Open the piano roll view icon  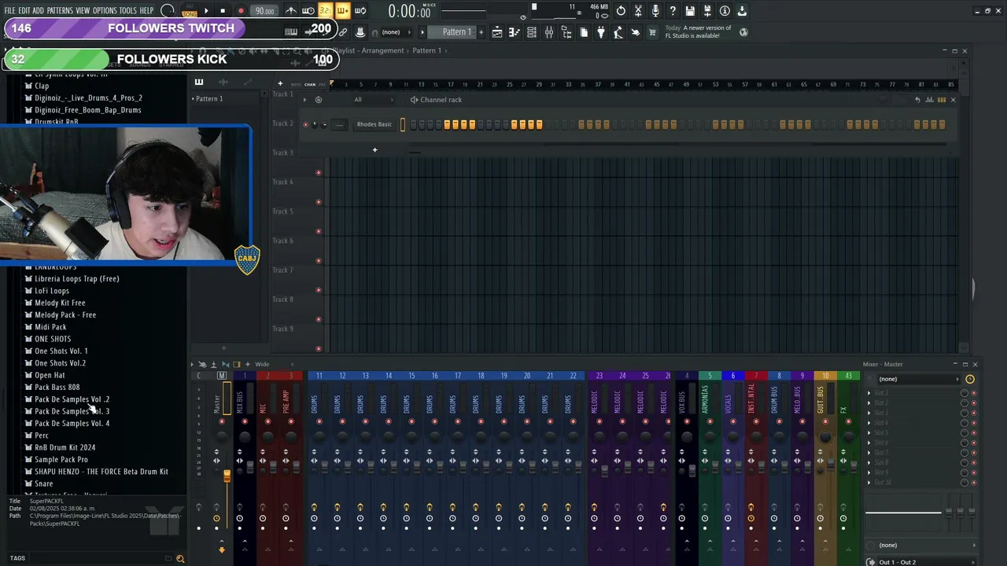[514, 32]
